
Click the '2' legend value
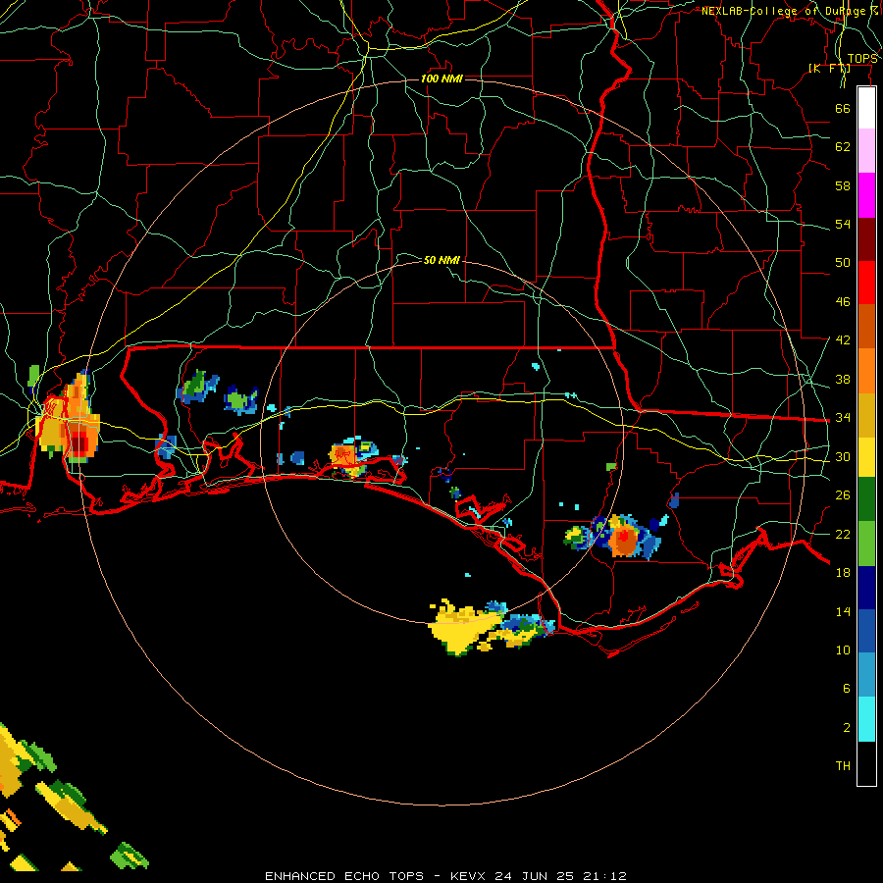pyautogui.click(x=846, y=728)
